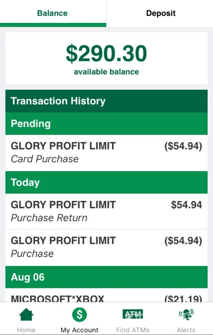Viewport: 213px width, 335px height.
Task: Tap the Home label in bottom bar
Action: pyautogui.click(x=26, y=330)
